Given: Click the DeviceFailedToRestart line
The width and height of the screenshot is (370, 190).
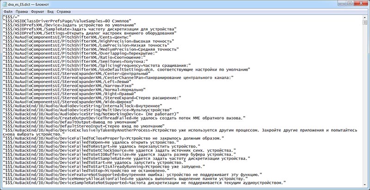Looking at the screenshot, I should (101, 147).
